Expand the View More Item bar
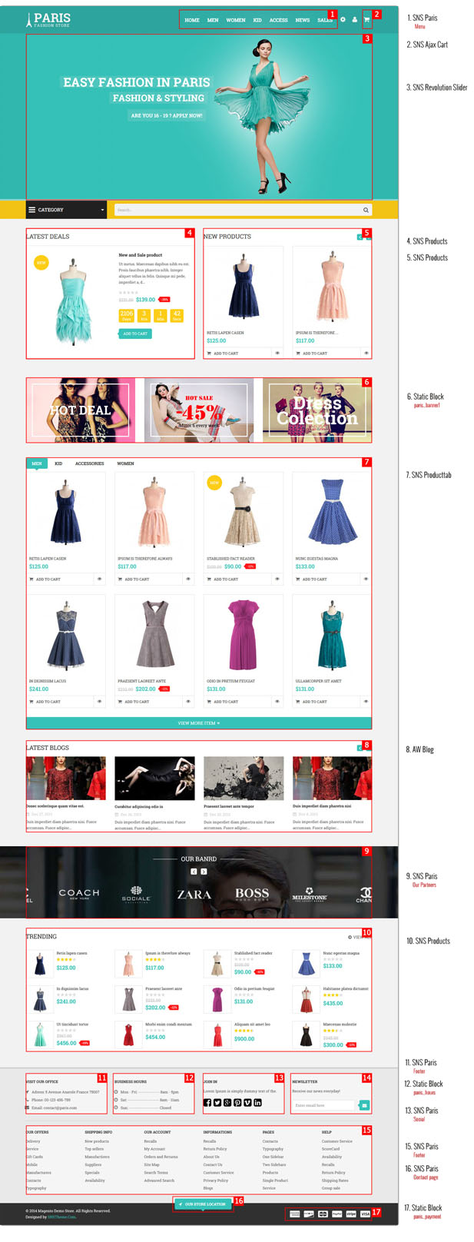Screen dimensions: 474x1242 pyautogui.click(x=198, y=722)
